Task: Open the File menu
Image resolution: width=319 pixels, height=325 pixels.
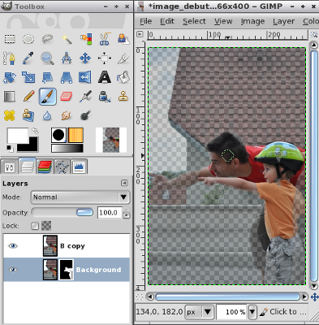Action: pyautogui.click(x=145, y=21)
